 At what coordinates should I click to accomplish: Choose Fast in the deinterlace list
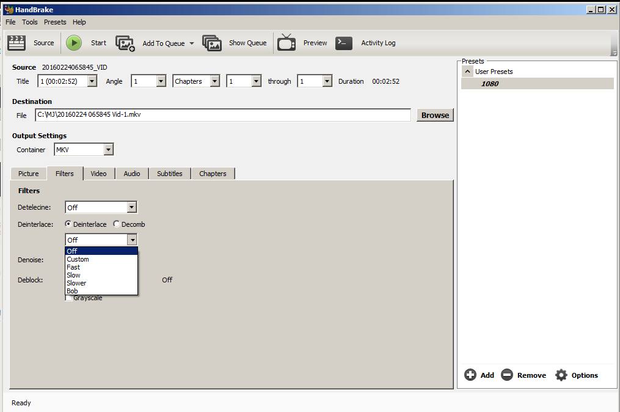(101, 267)
